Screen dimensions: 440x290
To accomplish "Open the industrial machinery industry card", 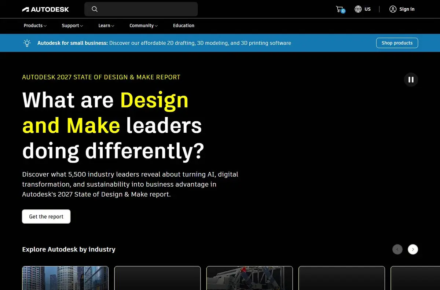I will (249, 278).
